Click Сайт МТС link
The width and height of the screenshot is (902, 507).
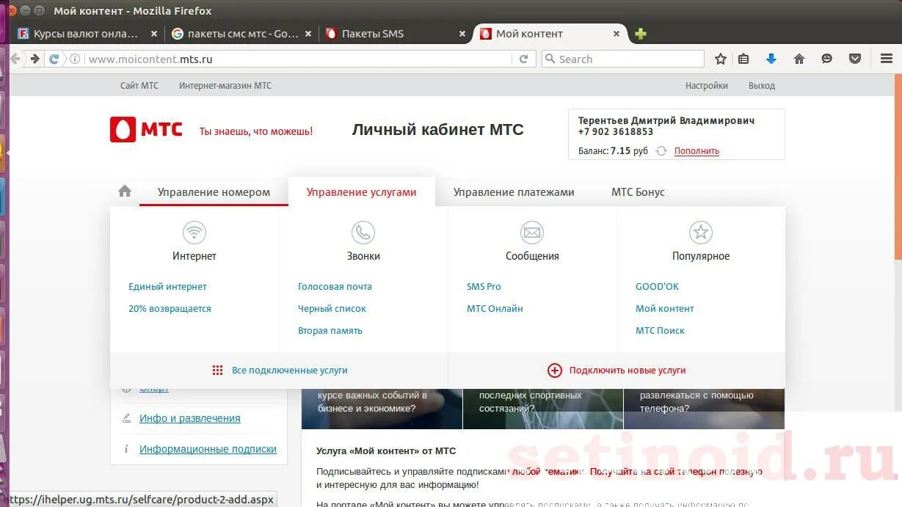[x=139, y=86]
